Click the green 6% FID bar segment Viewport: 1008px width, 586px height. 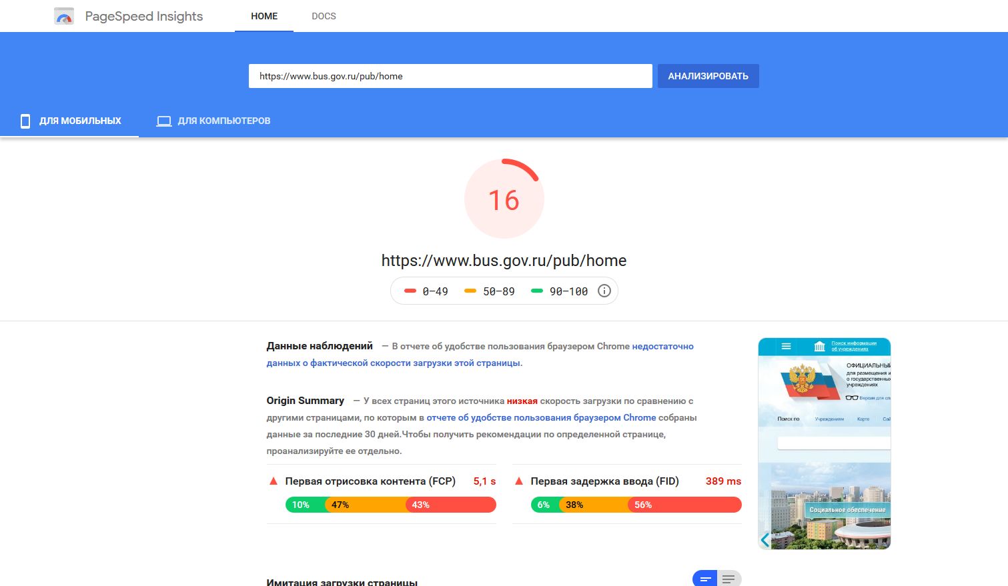[545, 505]
